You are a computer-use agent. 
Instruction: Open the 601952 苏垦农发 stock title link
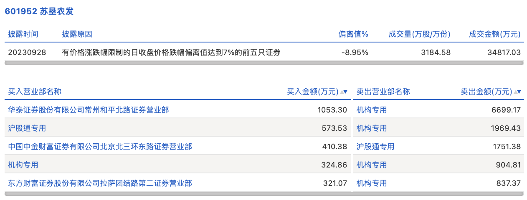pos(39,12)
